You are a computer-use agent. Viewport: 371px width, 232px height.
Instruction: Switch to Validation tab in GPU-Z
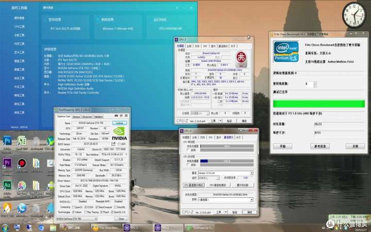pos(98,117)
